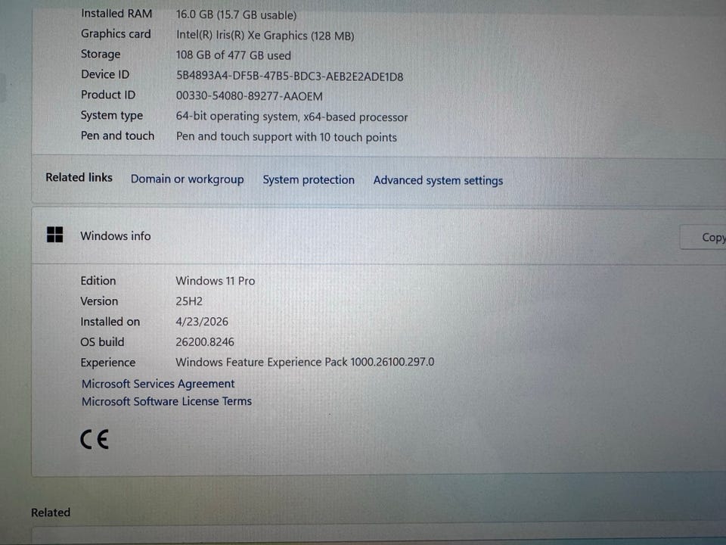Collapse the Windows info section header
Image resolution: width=726 pixels, height=545 pixels.
pyautogui.click(x=379, y=236)
